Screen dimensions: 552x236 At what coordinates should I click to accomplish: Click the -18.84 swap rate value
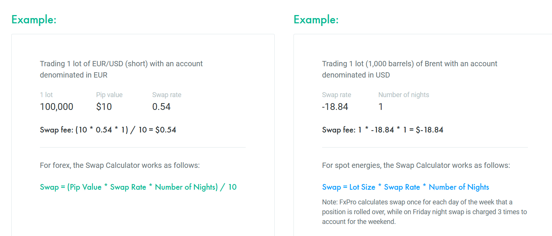(335, 107)
